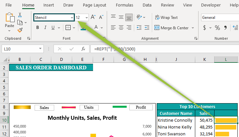
Task: Apply the Font Color A icon
Action: click(x=96, y=27)
